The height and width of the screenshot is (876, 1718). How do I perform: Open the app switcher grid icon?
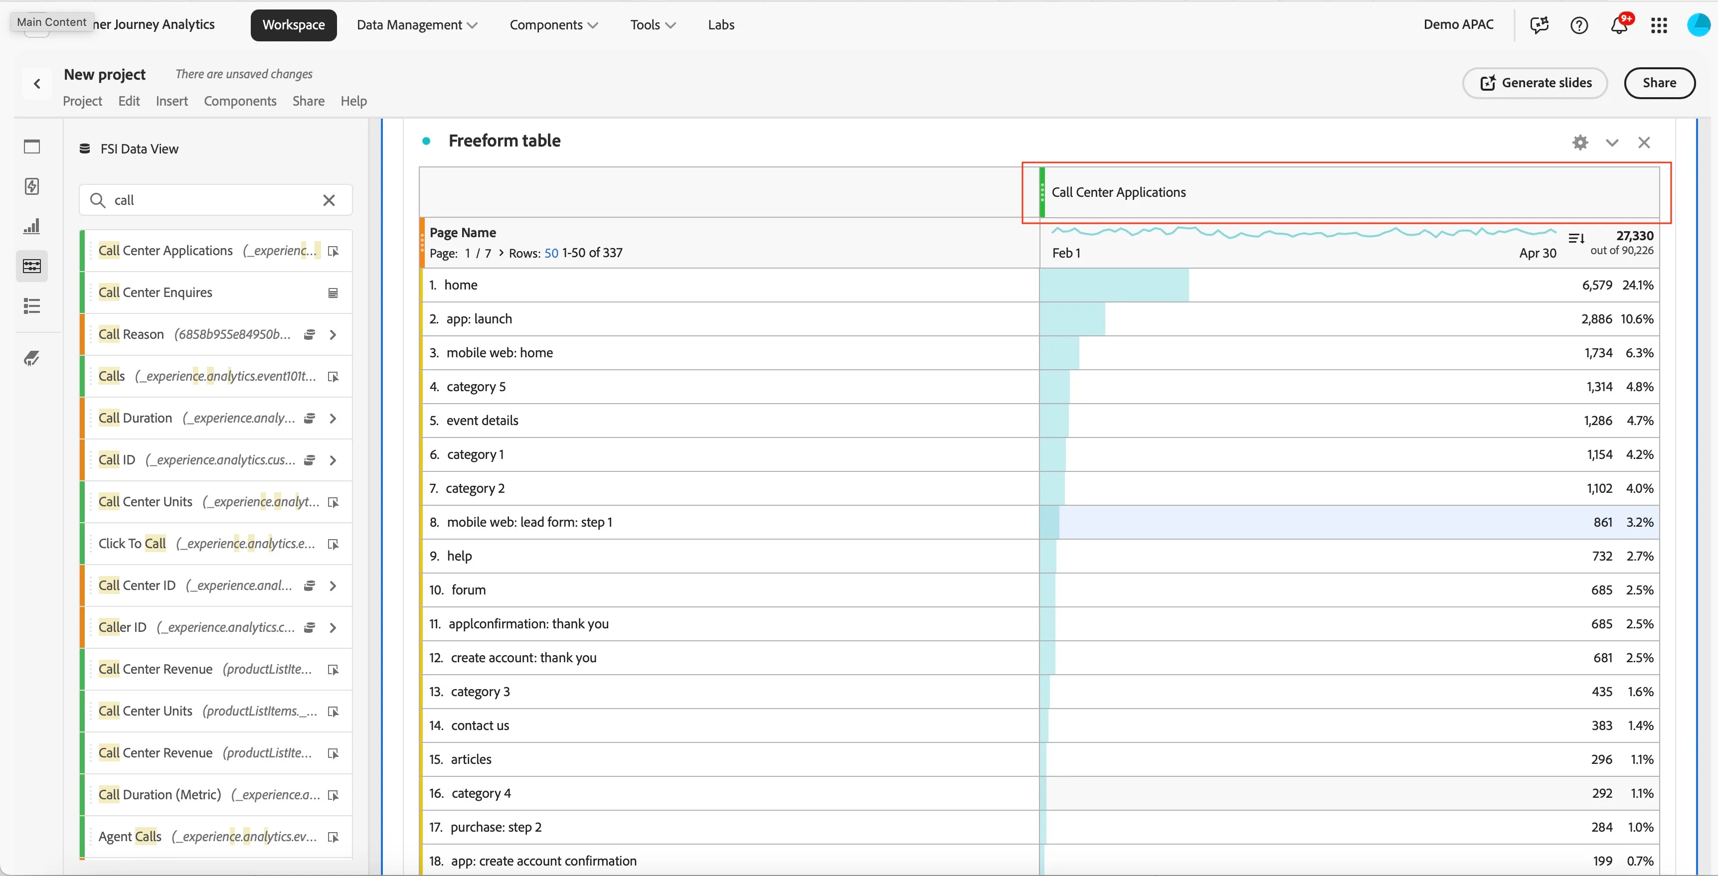tap(1659, 25)
